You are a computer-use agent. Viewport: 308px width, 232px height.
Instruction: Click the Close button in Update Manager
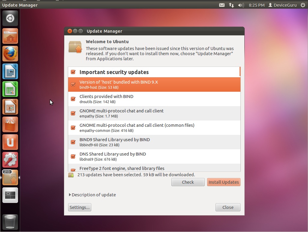point(228,207)
